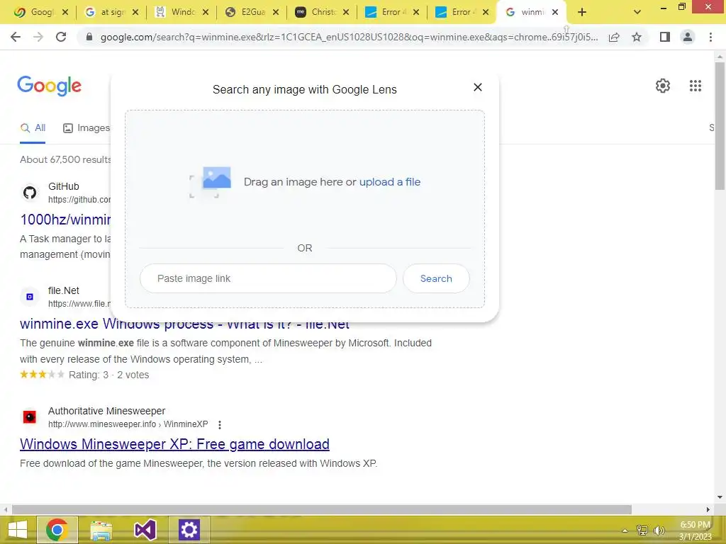Bookmark this page with the star icon
Screen dimensions: 726x544
(x=637, y=37)
